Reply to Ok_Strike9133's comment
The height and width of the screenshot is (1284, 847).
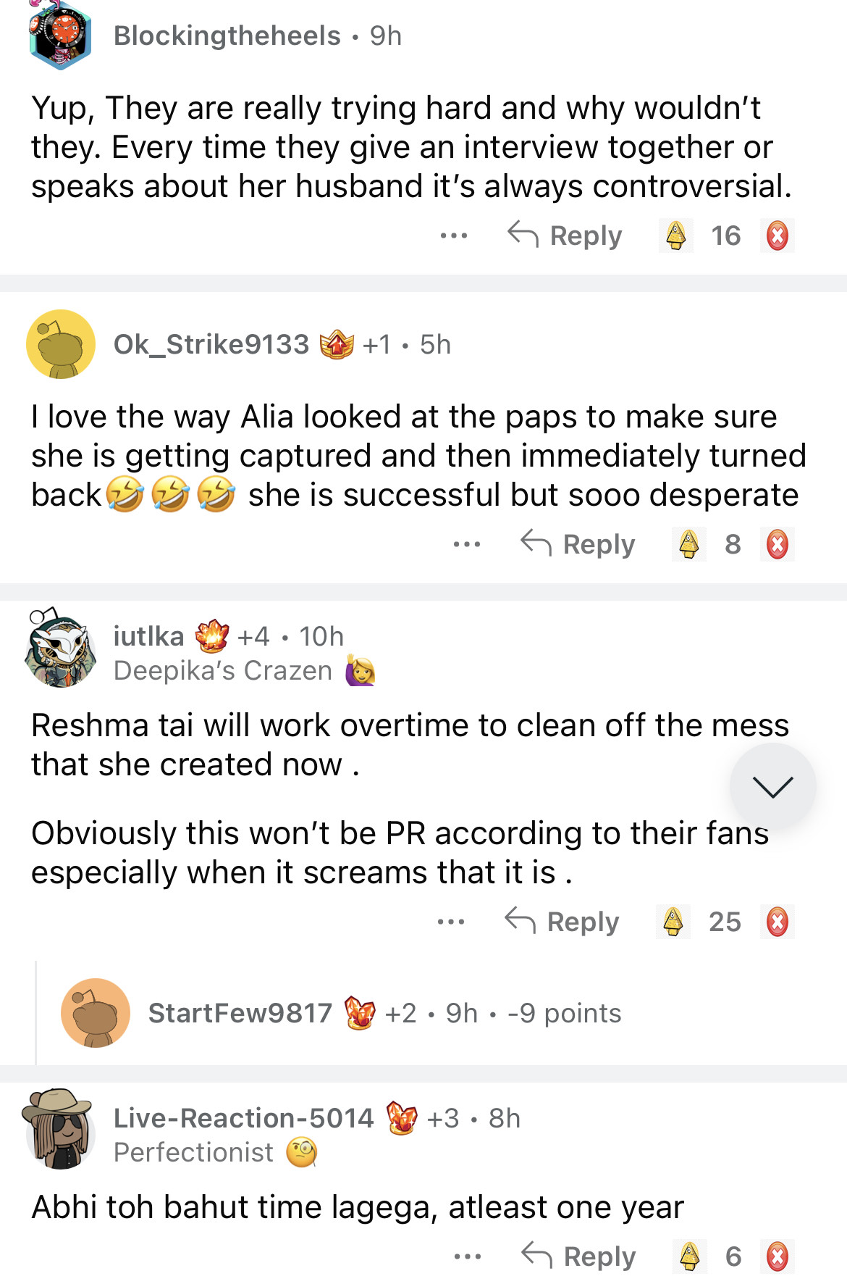pyautogui.click(x=578, y=544)
